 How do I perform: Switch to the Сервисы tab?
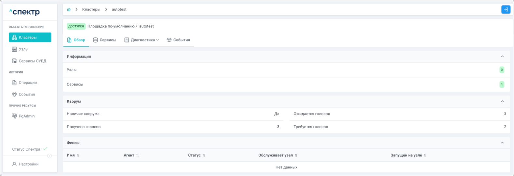(105, 40)
